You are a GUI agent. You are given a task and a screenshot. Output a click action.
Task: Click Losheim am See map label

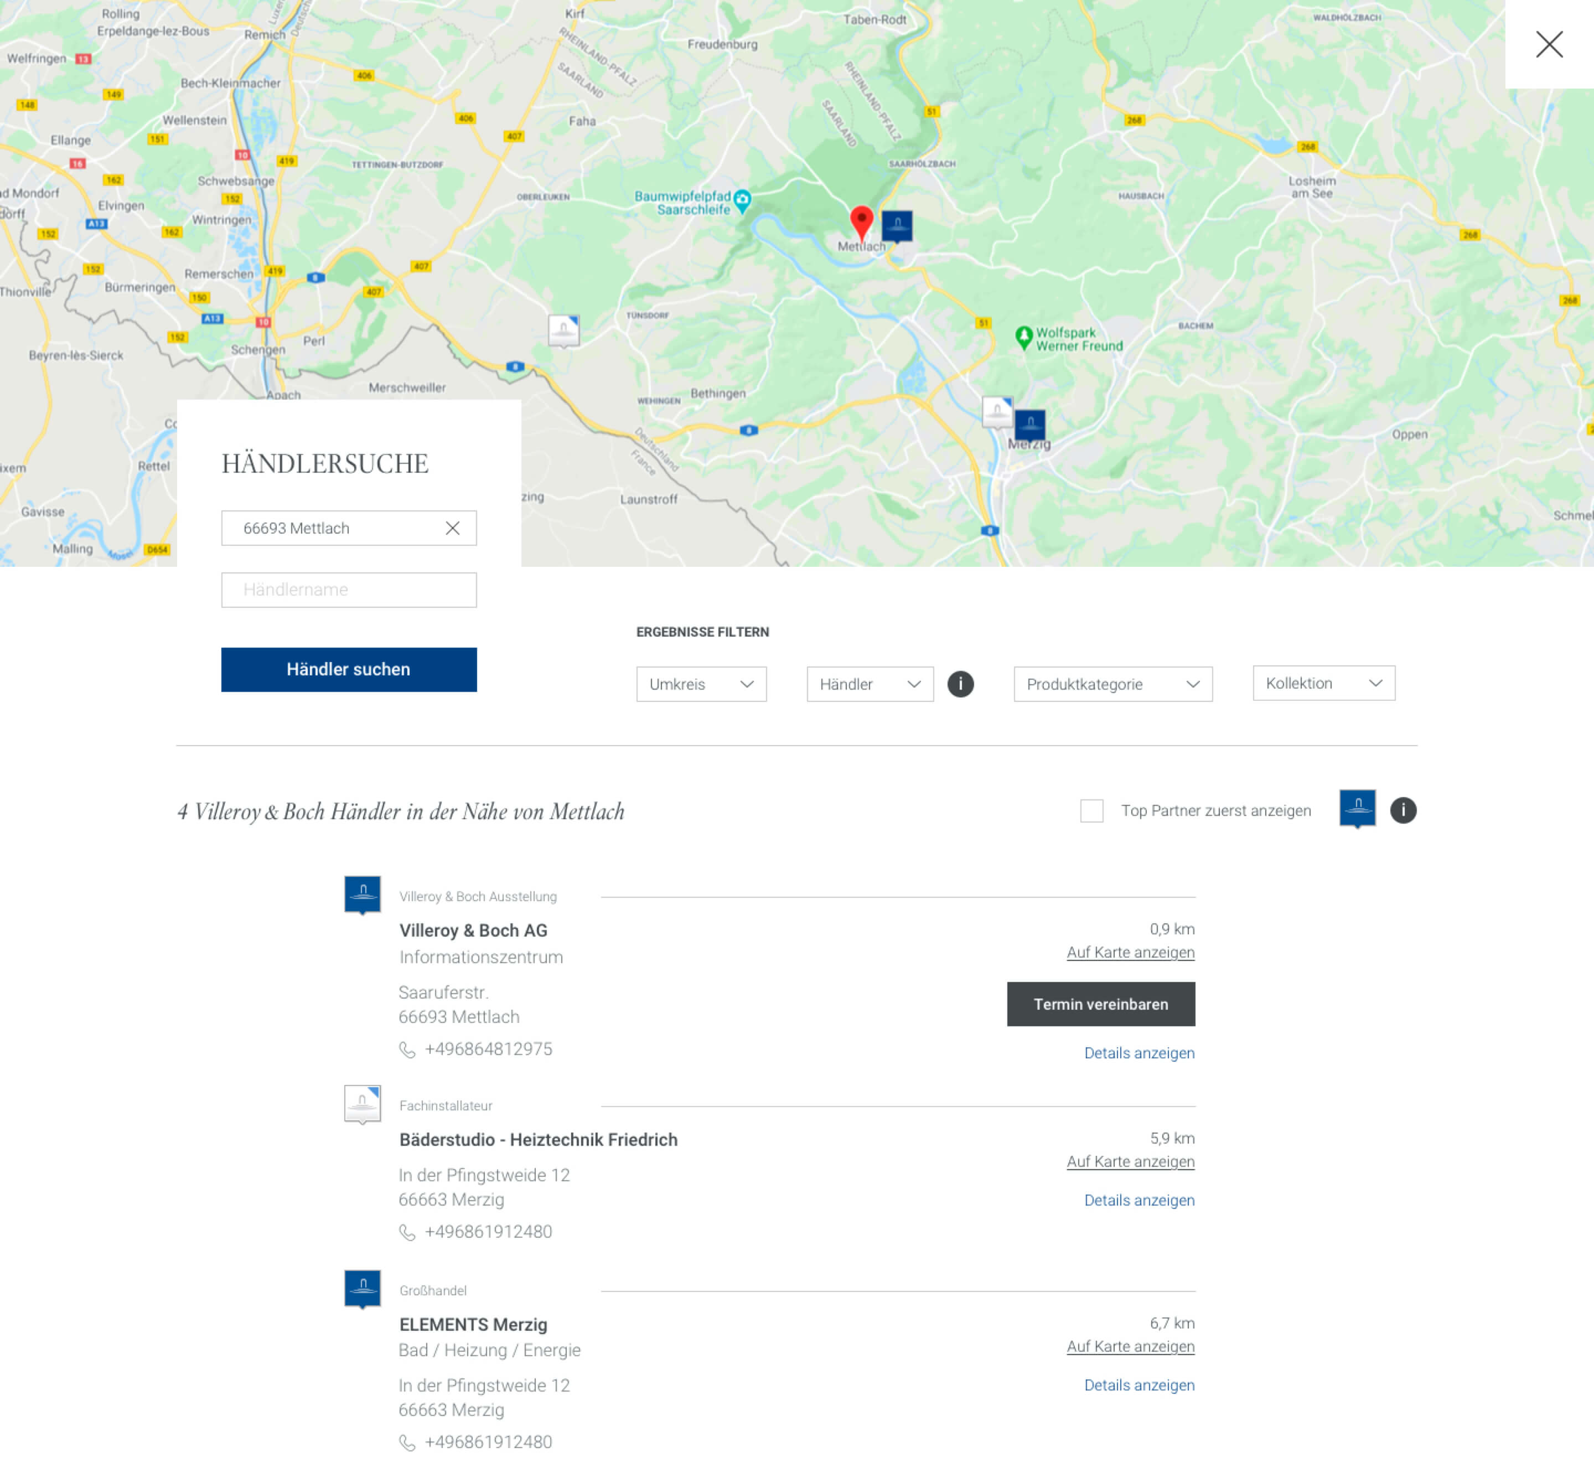(x=1312, y=187)
